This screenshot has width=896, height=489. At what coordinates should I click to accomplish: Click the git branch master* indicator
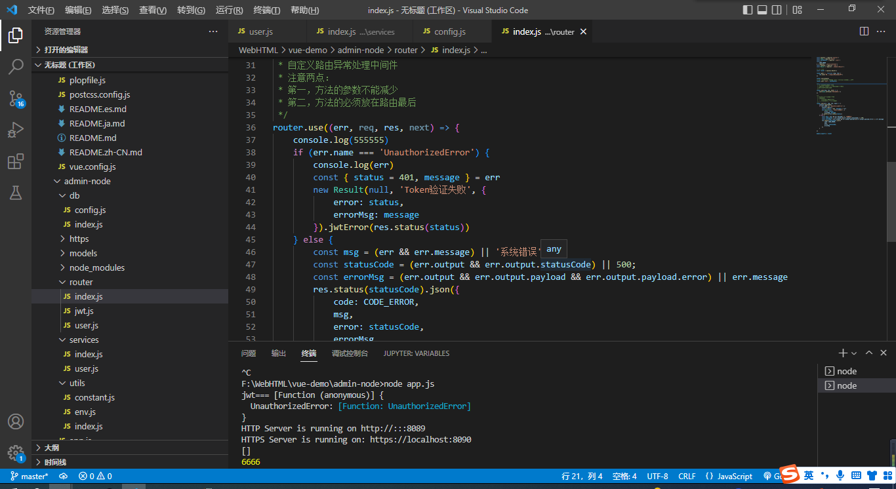(x=29, y=477)
